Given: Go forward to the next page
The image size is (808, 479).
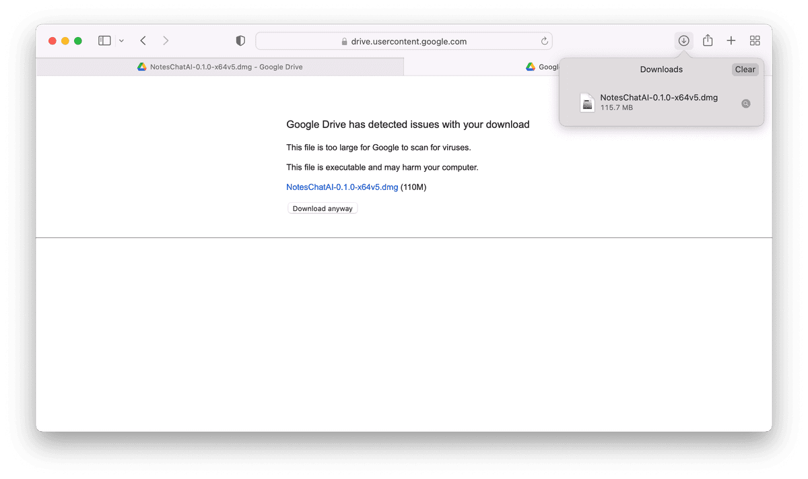Looking at the screenshot, I should (x=166, y=41).
